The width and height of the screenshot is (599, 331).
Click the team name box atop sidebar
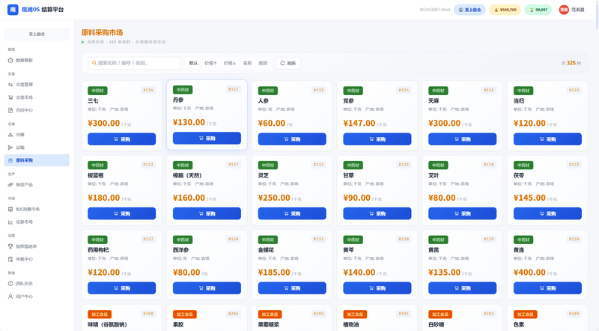pos(37,34)
